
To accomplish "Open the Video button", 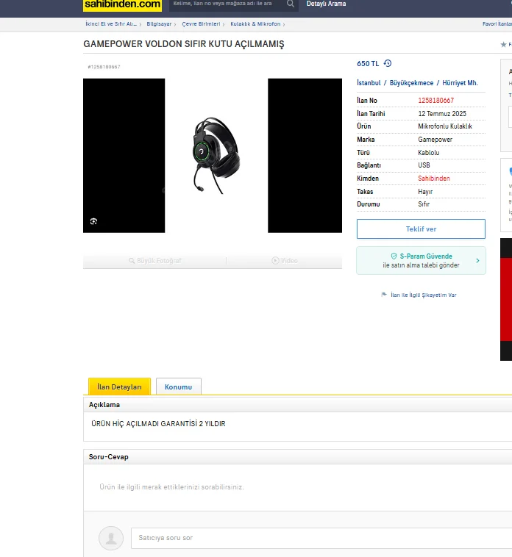I will [285, 261].
